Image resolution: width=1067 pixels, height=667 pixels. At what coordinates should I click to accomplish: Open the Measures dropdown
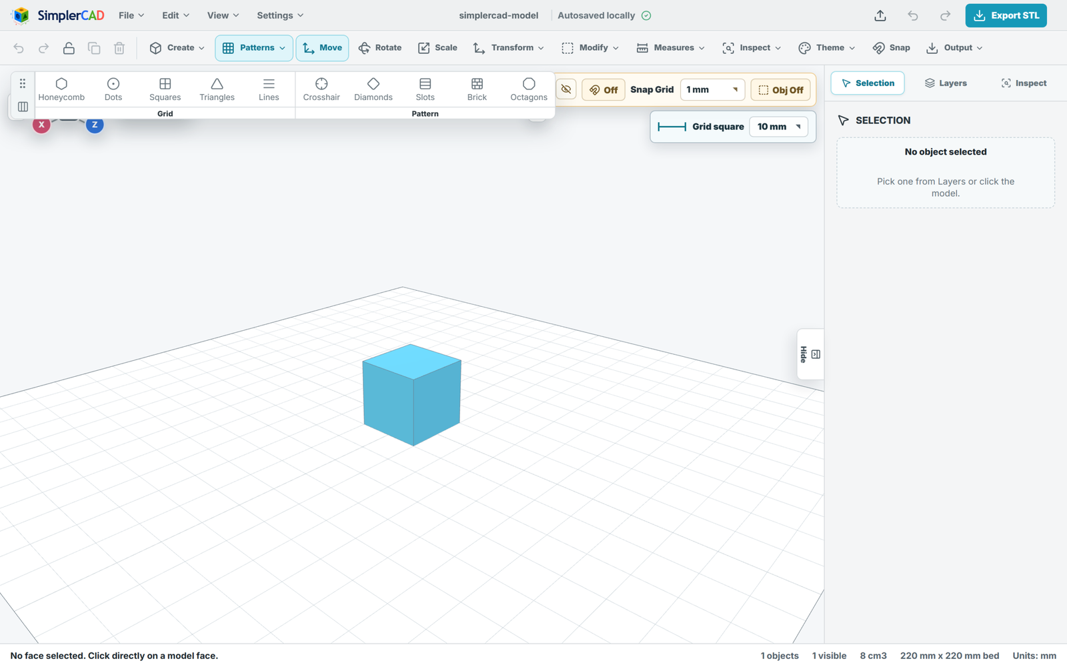[670, 48]
